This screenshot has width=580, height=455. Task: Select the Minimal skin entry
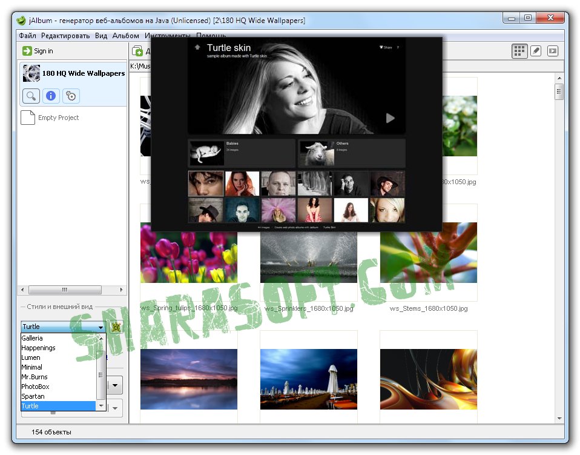pyautogui.click(x=59, y=367)
